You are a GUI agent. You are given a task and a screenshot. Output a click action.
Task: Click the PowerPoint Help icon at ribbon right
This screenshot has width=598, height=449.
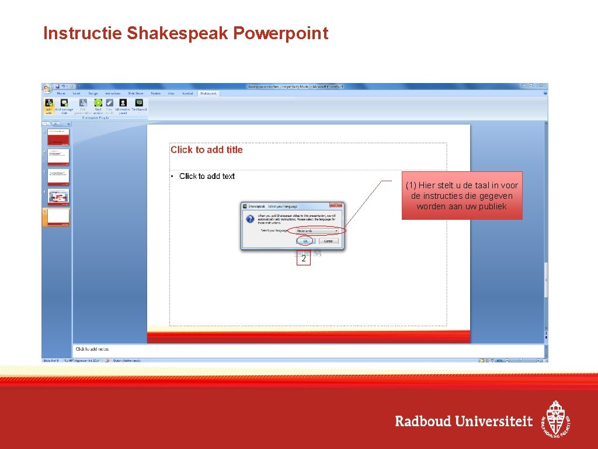coord(545,93)
